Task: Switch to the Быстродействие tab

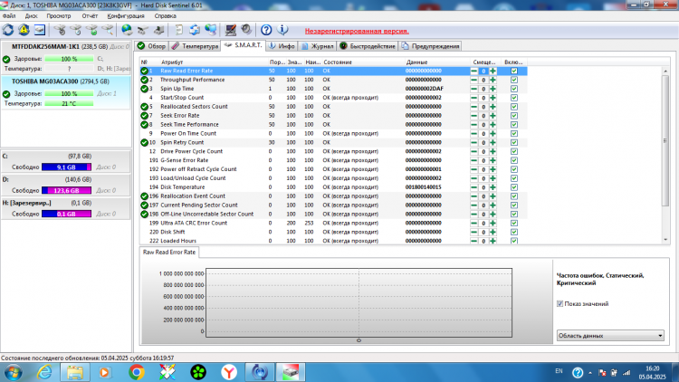Action: click(x=368, y=46)
